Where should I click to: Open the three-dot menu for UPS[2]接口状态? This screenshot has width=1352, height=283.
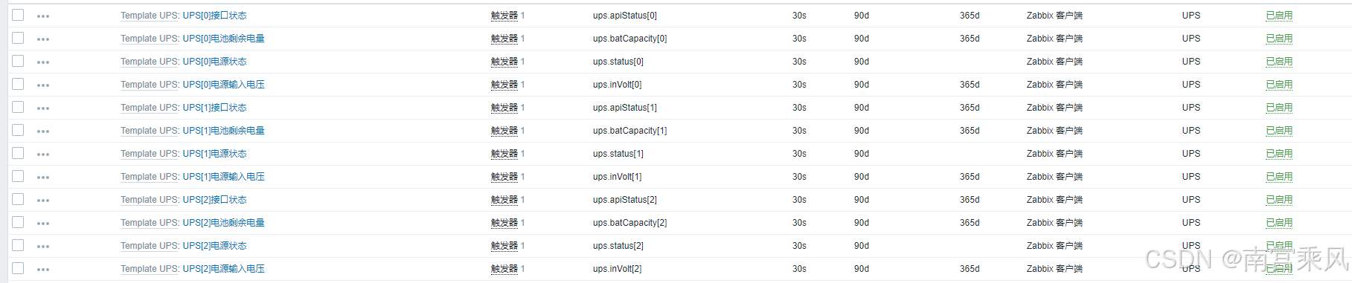pyautogui.click(x=43, y=201)
